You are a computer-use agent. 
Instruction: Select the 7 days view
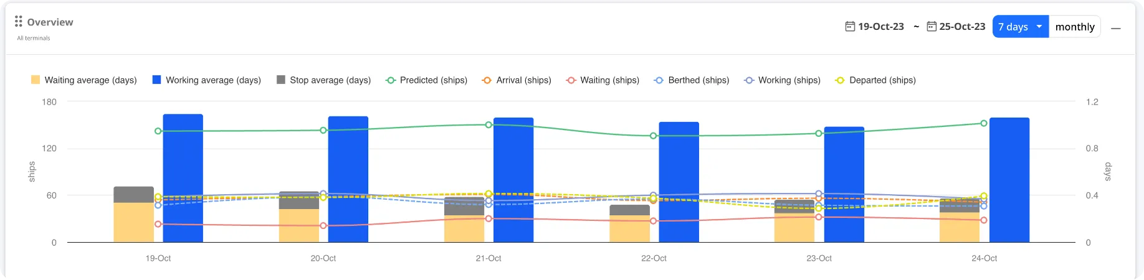pyautogui.click(x=1013, y=27)
